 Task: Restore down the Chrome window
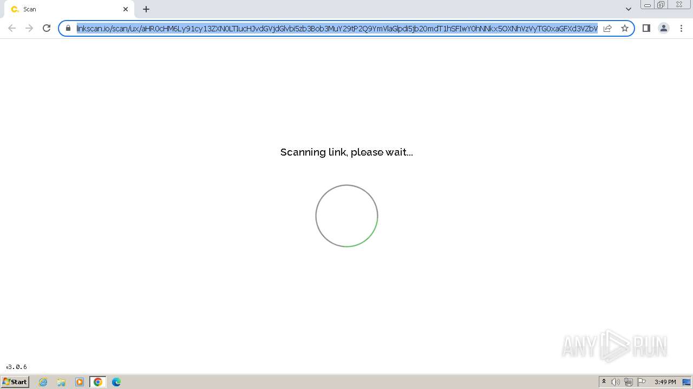pos(661,5)
